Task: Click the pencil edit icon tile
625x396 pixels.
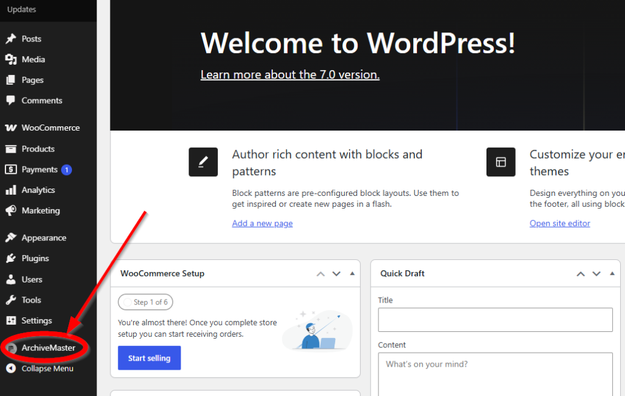Action: click(x=203, y=162)
